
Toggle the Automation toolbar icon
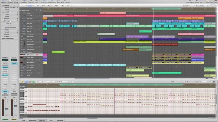[31, 1]
